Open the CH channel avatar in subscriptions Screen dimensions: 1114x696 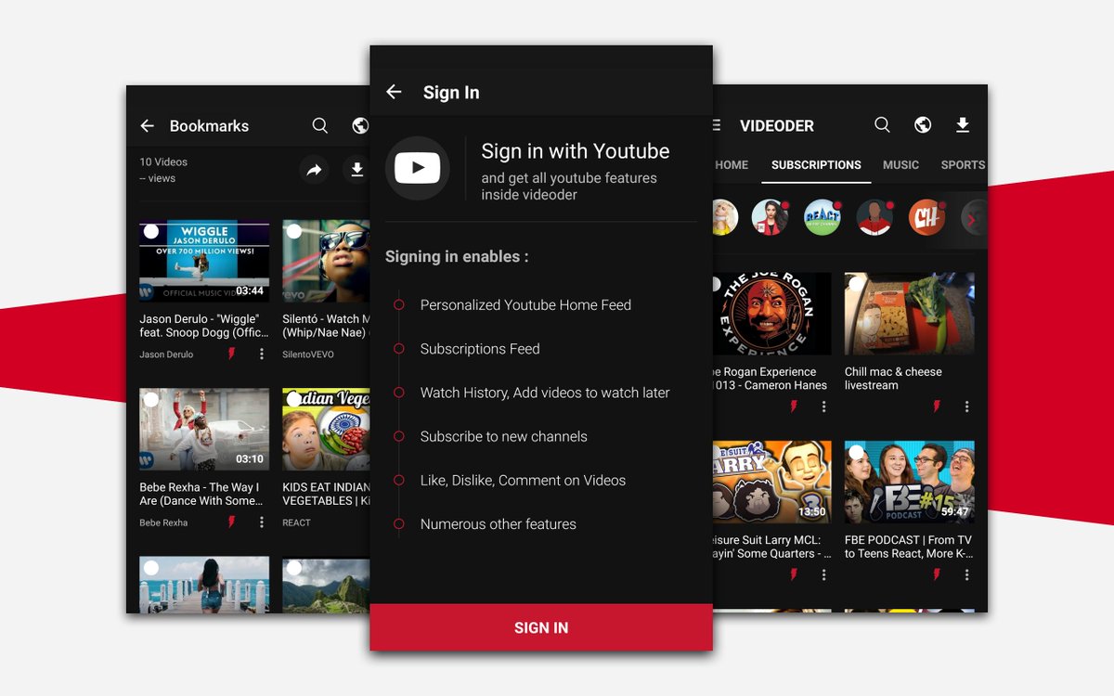[926, 218]
